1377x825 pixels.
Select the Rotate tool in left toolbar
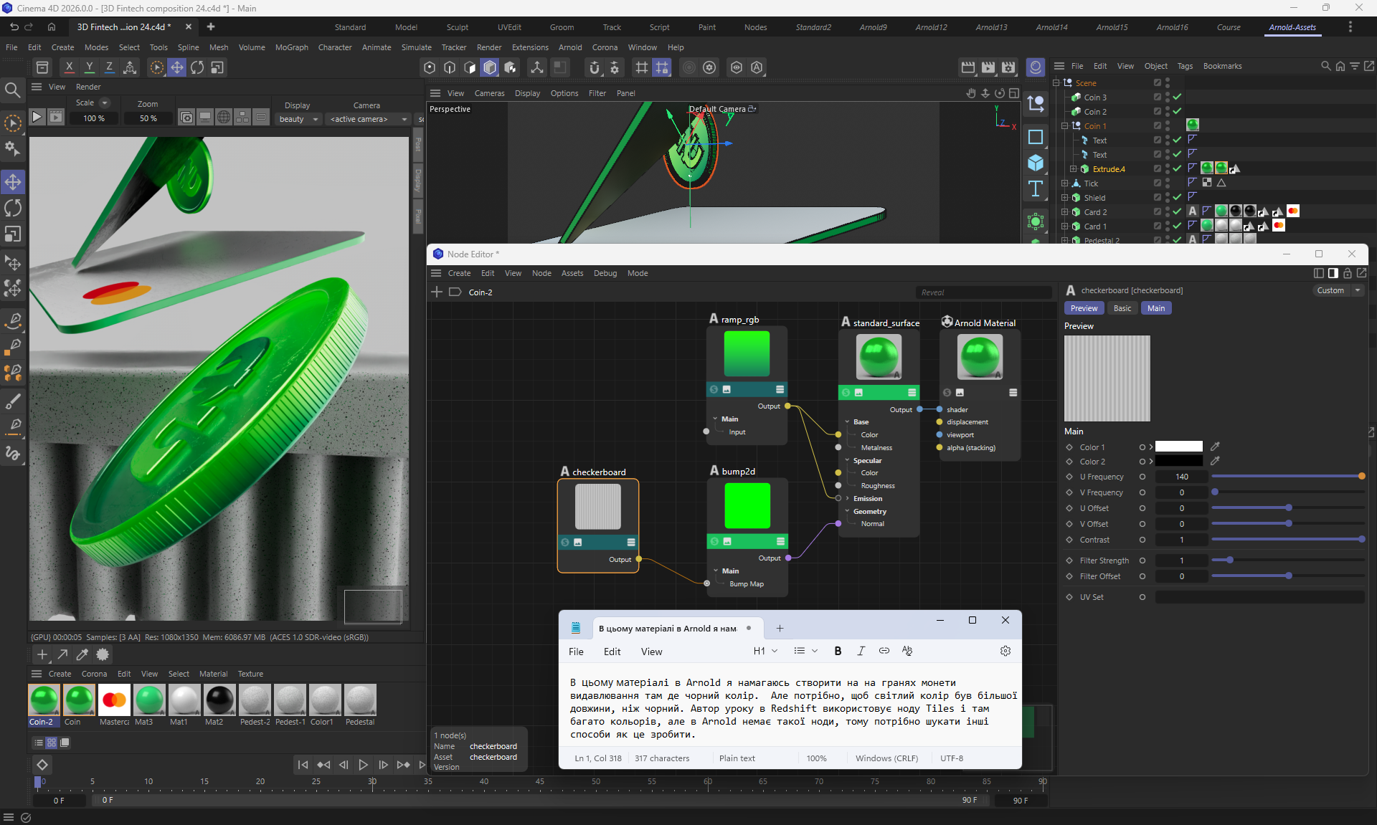point(13,208)
